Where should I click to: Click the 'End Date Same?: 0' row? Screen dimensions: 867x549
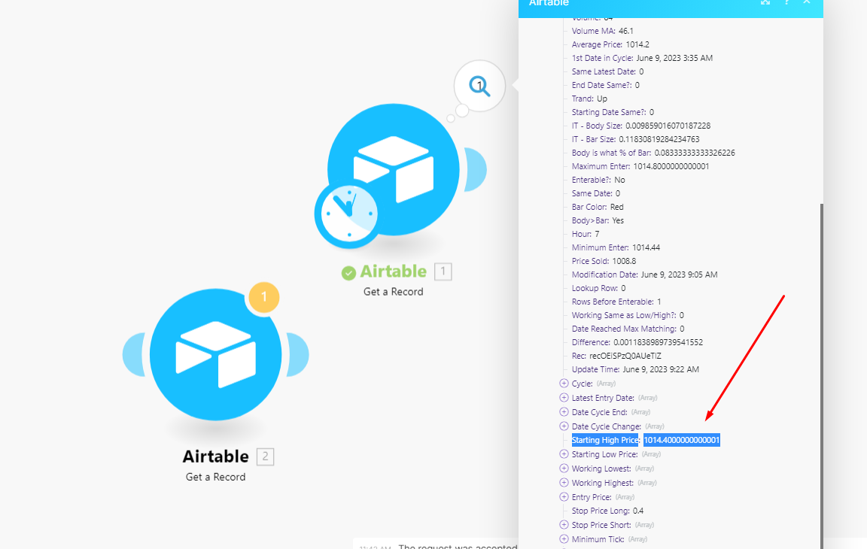605,85
